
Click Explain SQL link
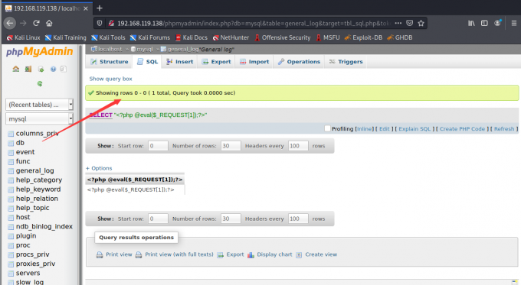(415, 129)
